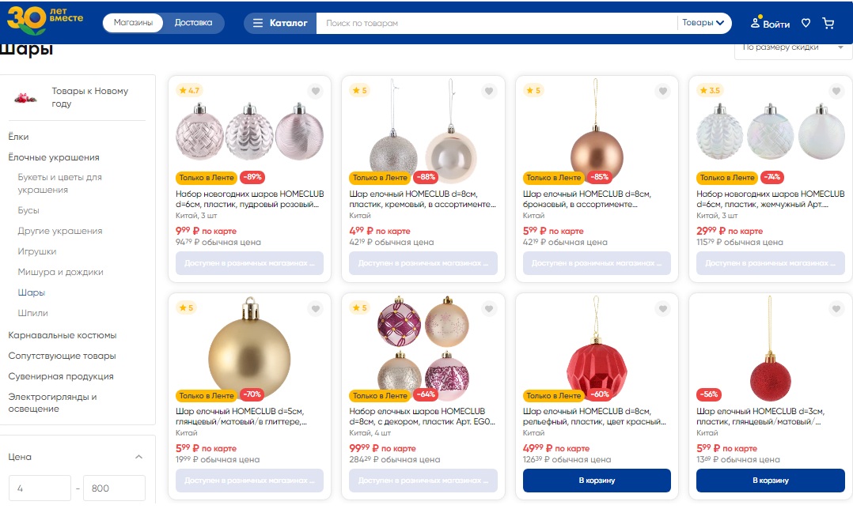853x509 pixels.
Task: Click the Lenta 30 years logo
Action: pos(44,21)
